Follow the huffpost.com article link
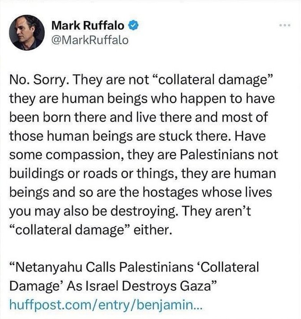The image size is (301, 319). pyautogui.click(x=104, y=305)
